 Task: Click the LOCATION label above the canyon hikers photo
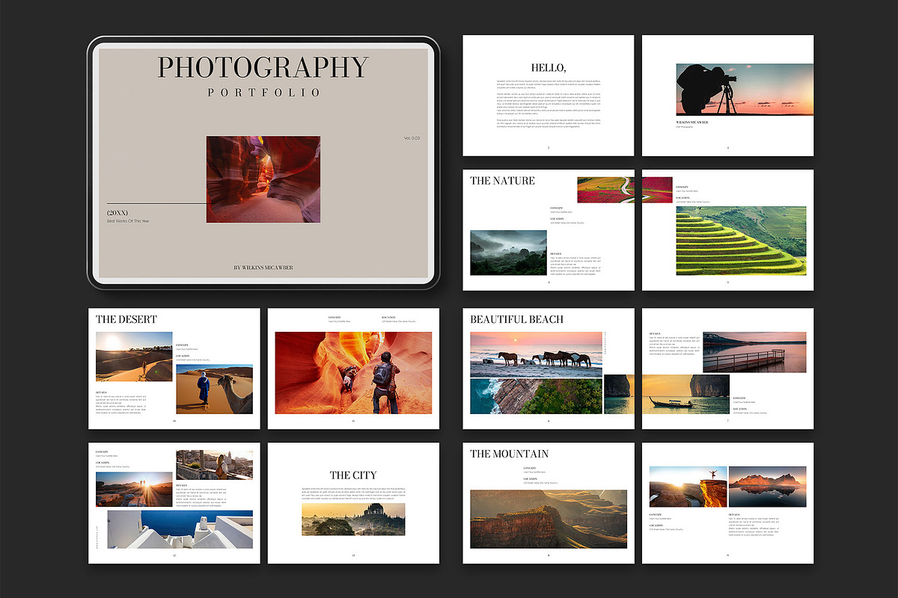(388, 317)
